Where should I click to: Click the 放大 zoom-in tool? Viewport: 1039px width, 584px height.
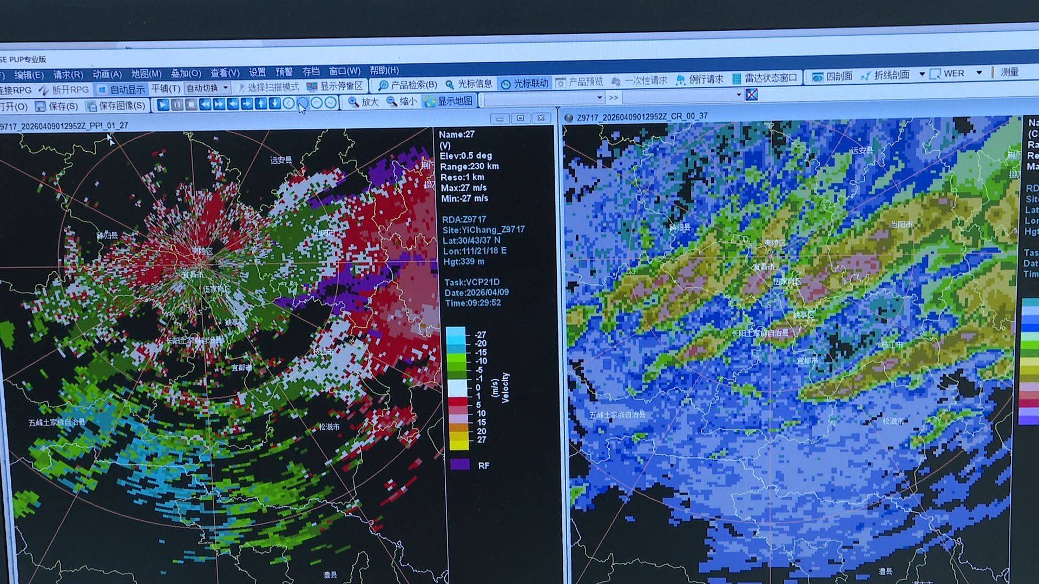pos(364,102)
